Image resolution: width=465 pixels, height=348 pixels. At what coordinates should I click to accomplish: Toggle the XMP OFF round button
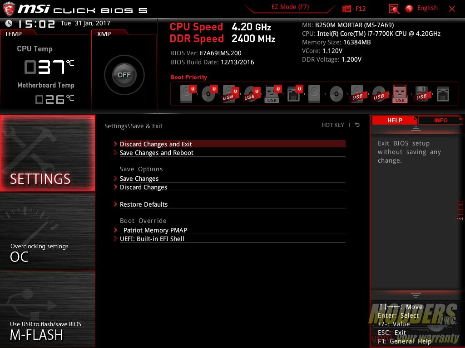(x=124, y=75)
